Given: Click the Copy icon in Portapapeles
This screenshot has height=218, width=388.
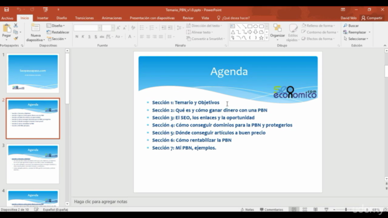Looking at the screenshot, I should (16, 32).
